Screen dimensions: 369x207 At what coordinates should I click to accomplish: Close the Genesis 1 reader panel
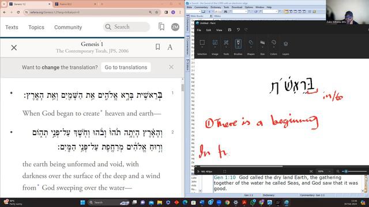tap(14, 48)
